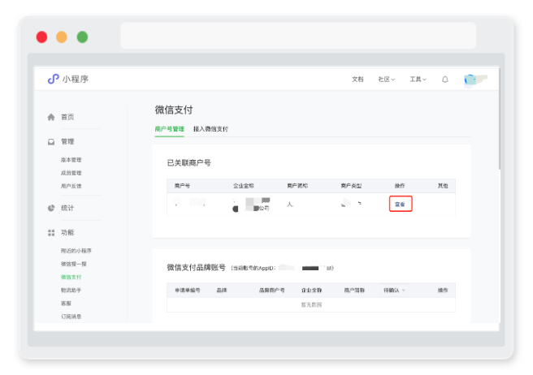Open 客服 in the sidebar
Viewport: 533px width, 375px height.
tap(66, 304)
